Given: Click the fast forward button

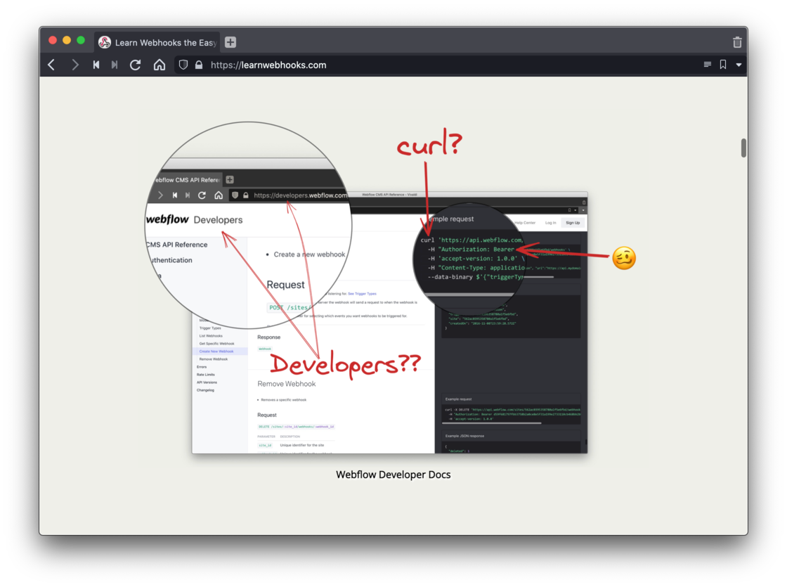Looking at the screenshot, I should [x=115, y=65].
